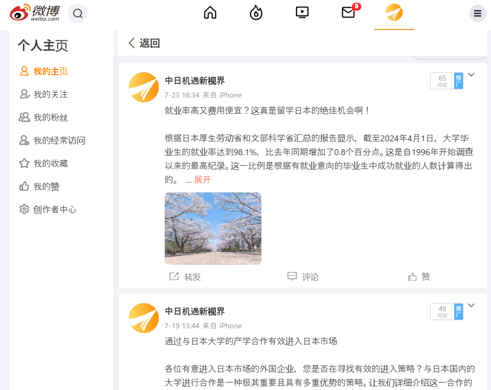Open 我的收藏 in sidebar
The image size is (491, 390).
(x=44, y=163)
